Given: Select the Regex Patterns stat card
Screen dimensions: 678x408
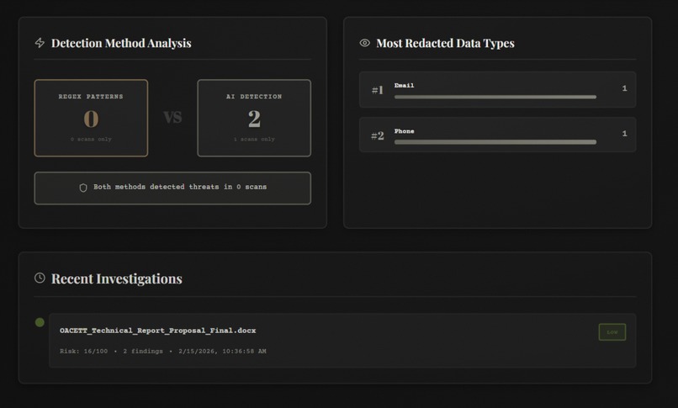Looking at the screenshot, I should click(x=91, y=118).
